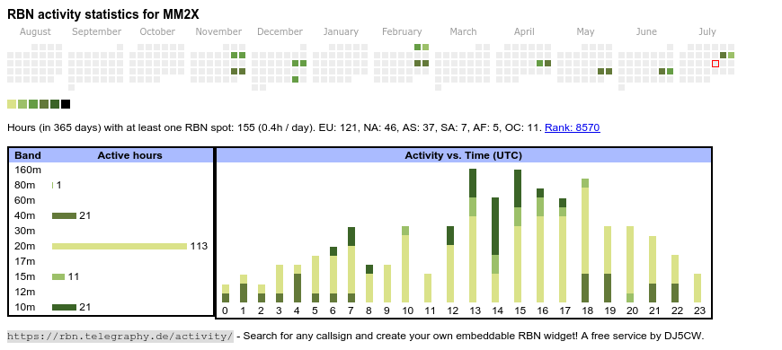Open the Rank: 8570 link

click(x=572, y=127)
